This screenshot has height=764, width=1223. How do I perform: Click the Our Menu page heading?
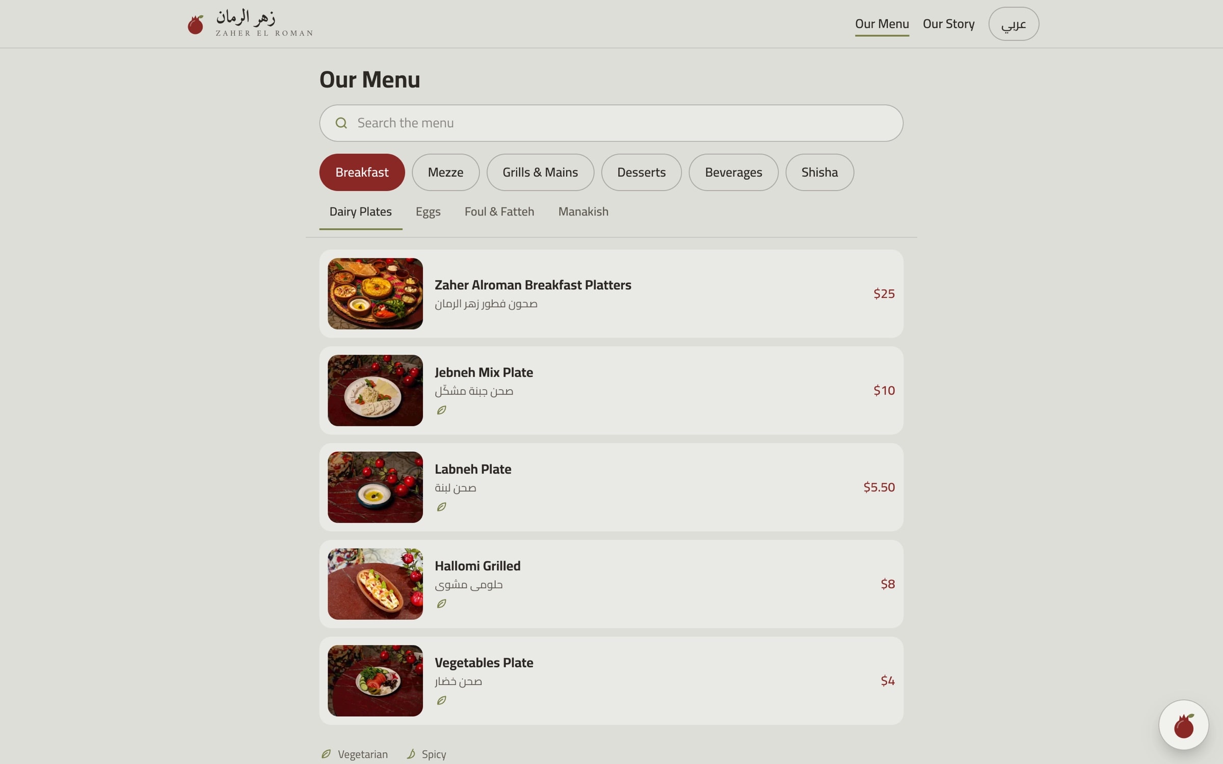(369, 80)
